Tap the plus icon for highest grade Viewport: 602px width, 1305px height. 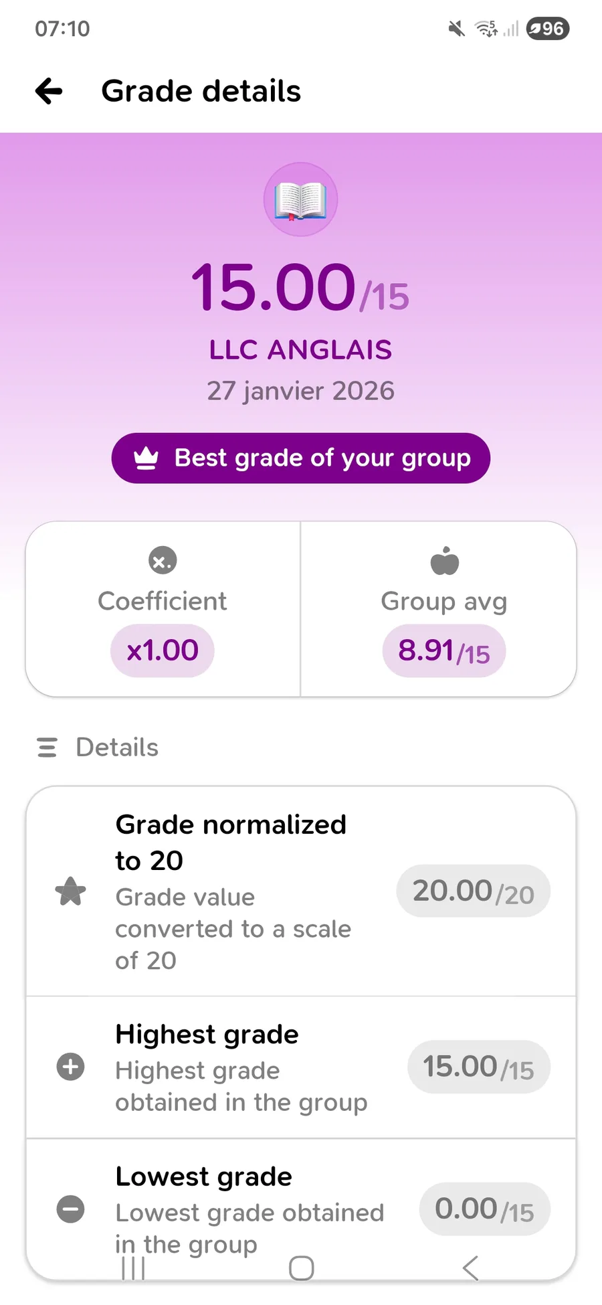(70, 1067)
